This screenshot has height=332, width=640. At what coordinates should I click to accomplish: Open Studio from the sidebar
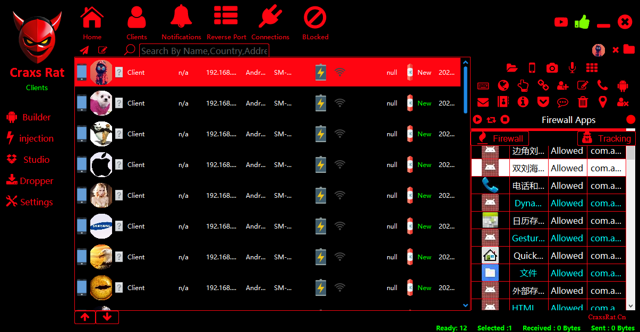coord(28,160)
